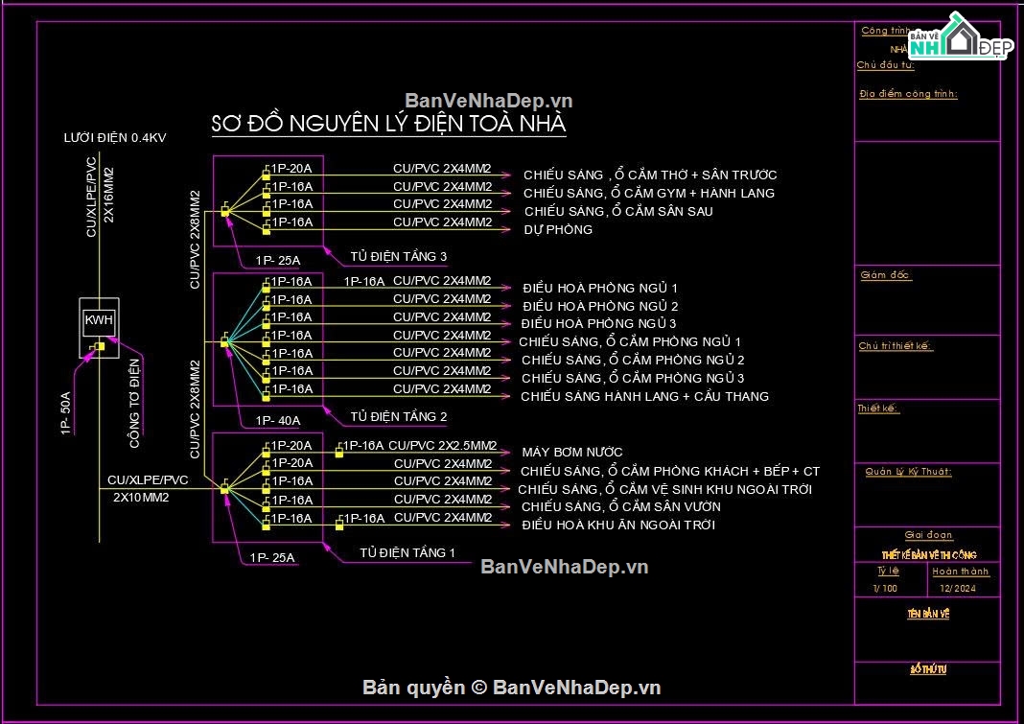Viewport: 1024px width, 724px height.
Task: Click the 12/2024 completion date cell
Action: click(958, 589)
